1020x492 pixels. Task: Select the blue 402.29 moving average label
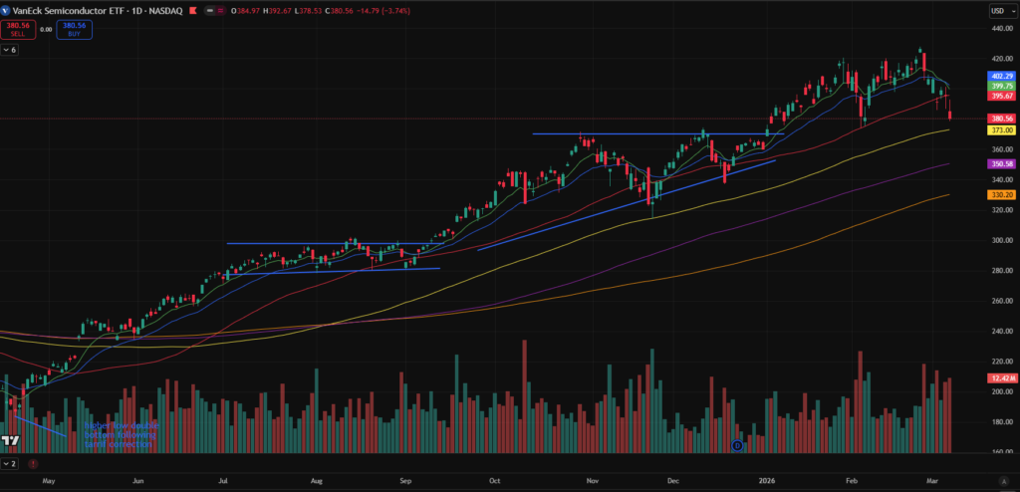[1001, 76]
